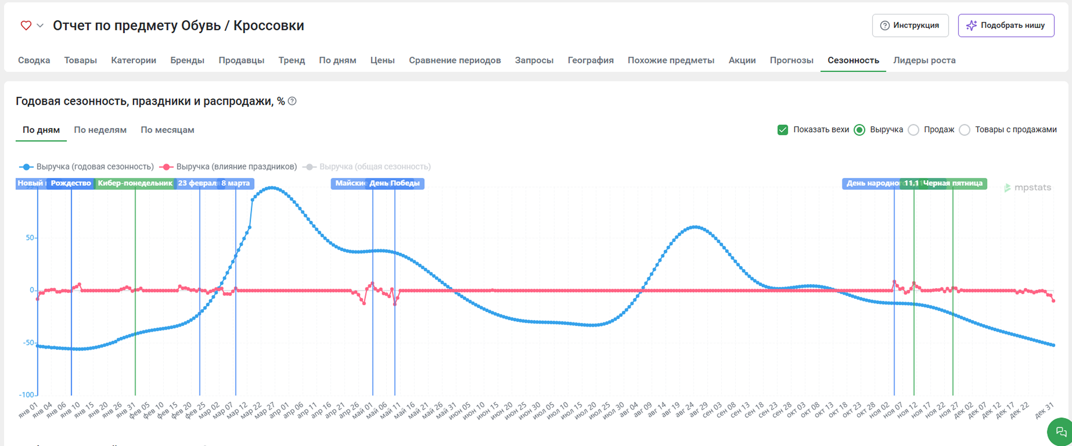Viewport: 1072px width, 446px height.
Task: Select the Продаж radio button
Action: 913,130
